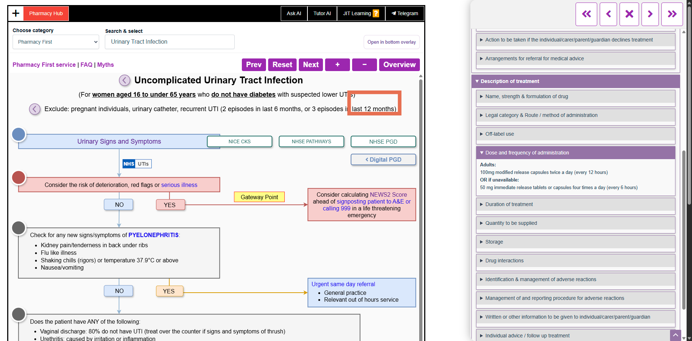Click the plus icon beside Pharmacy Hub

point(16,13)
